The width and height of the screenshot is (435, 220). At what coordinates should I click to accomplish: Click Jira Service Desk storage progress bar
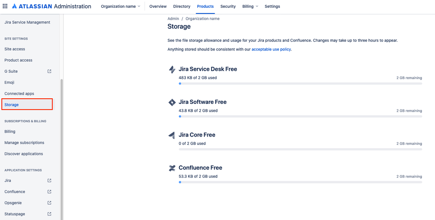300,83
